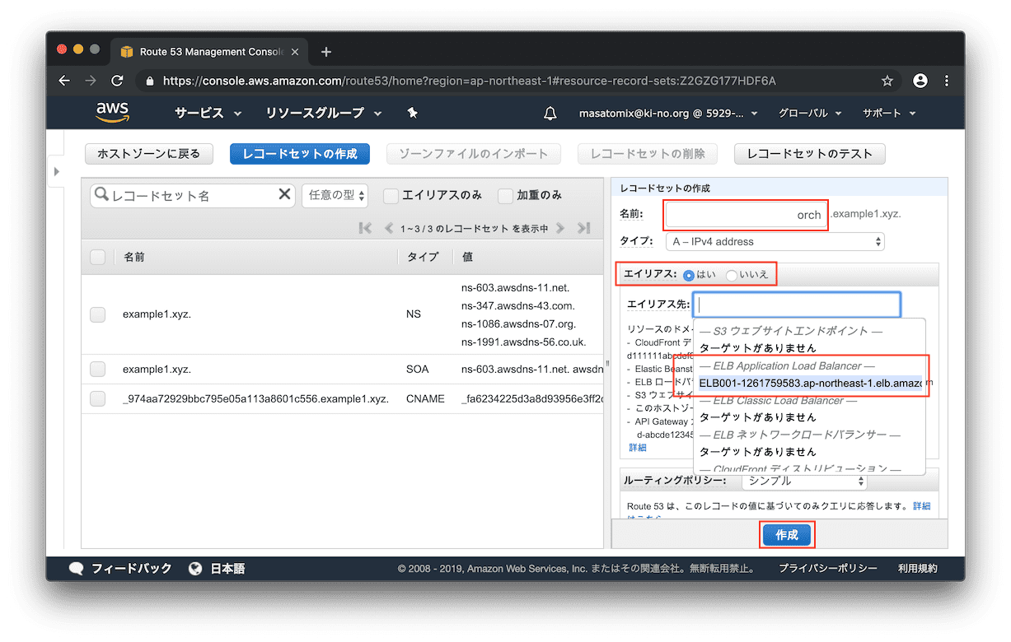This screenshot has height=642, width=1011.
Task: Go to next page of record sets
Action: 560,228
